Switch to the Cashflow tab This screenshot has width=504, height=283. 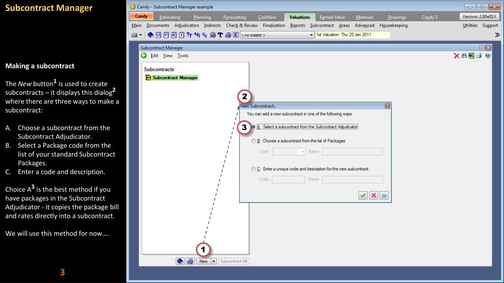(267, 17)
